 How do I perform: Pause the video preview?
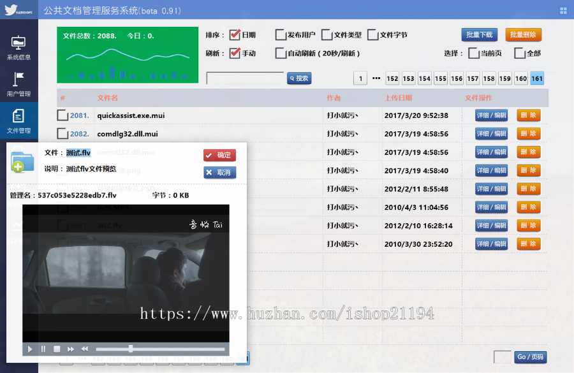[43, 349]
